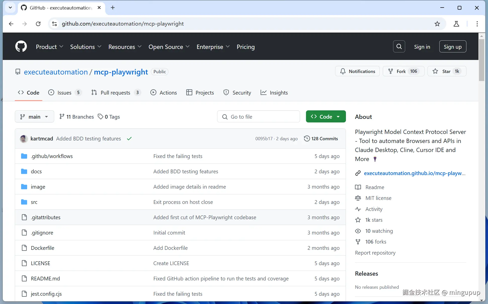Image resolution: width=488 pixels, height=304 pixels.
Task: Open the site information icon in the address bar
Action: pos(54,24)
